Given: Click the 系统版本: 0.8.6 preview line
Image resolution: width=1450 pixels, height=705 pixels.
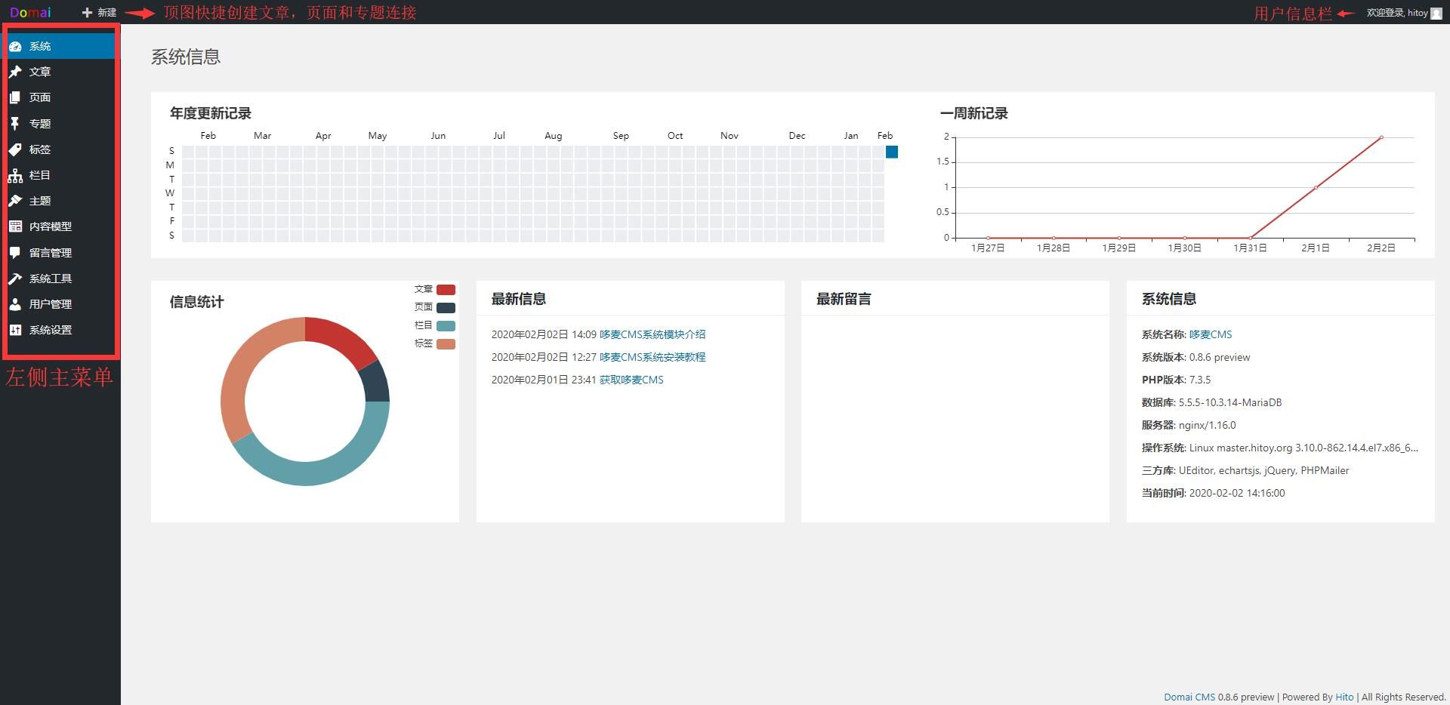Looking at the screenshot, I should click(1195, 357).
